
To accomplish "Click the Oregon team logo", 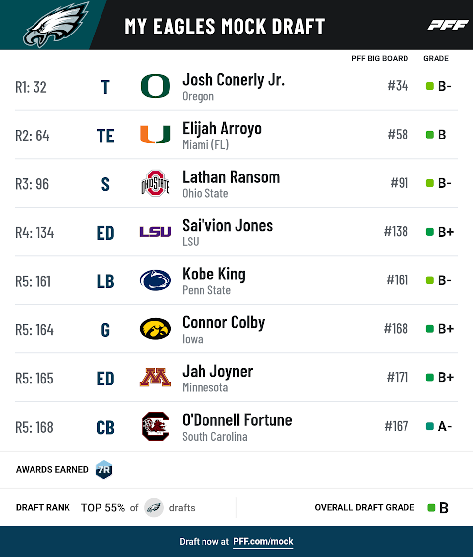I will point(156,86).
